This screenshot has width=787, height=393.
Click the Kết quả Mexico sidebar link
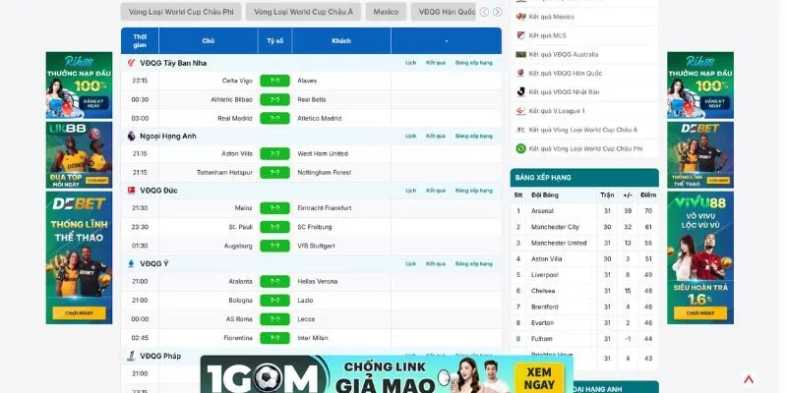(x=552, y=17)
